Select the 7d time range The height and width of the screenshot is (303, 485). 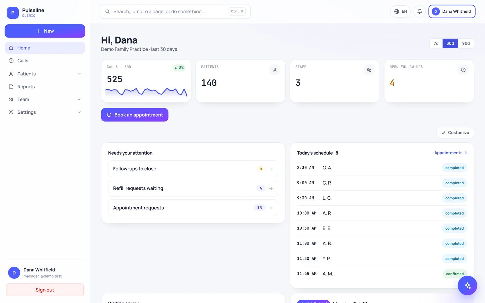coord(436,43)
